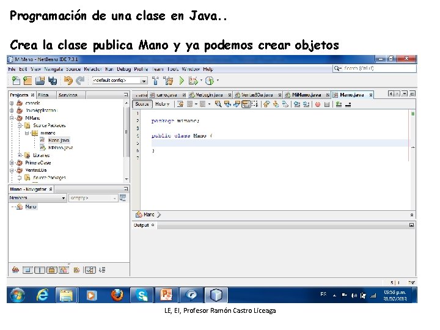Click the Last Edit editor toolbar icon
Screen dimensions: 440x330
click(x=180, y=105)
